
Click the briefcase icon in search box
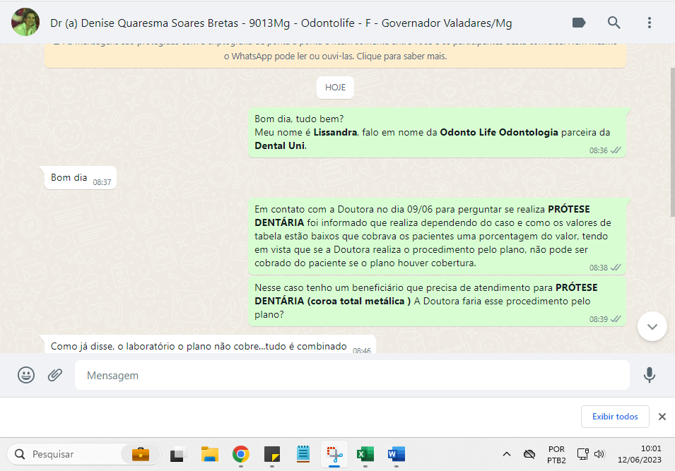(141, 454)
